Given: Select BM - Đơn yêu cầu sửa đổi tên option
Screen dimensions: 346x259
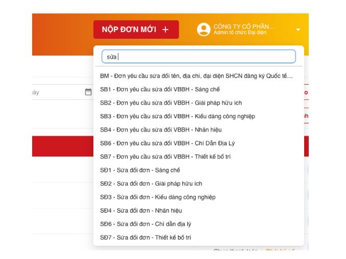Looking at the screenshot, I should point(196,76).
